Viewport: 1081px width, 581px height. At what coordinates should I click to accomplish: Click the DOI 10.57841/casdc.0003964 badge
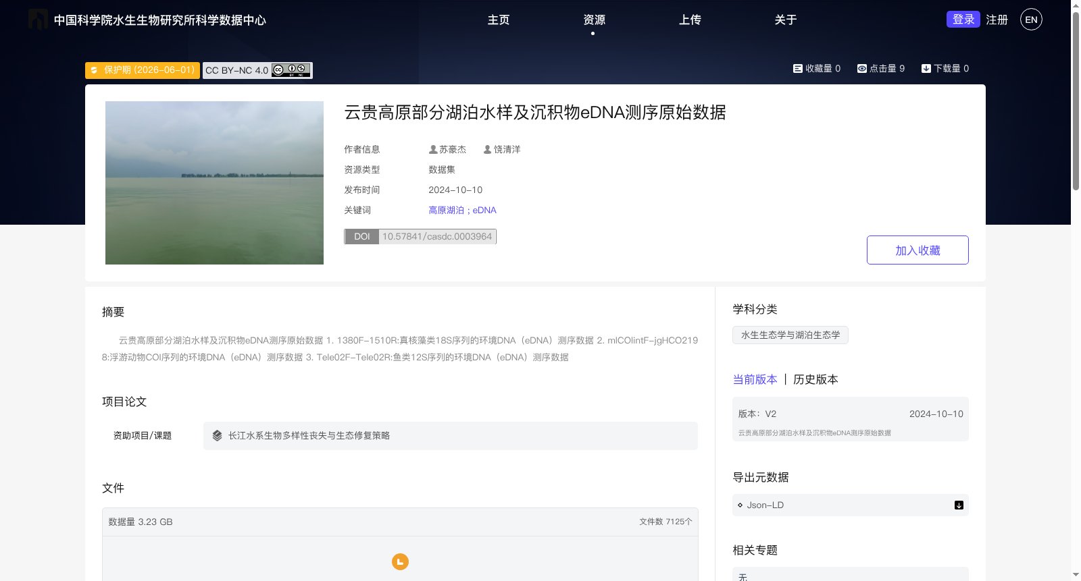click(420, 237)
